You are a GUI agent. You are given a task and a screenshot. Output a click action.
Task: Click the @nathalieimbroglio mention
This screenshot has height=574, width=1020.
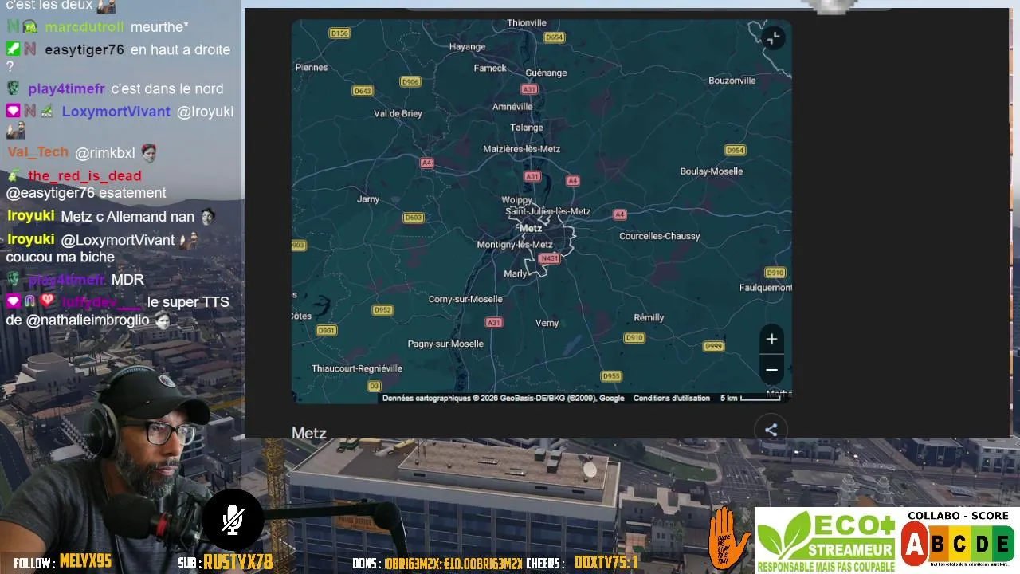point(88,320)
